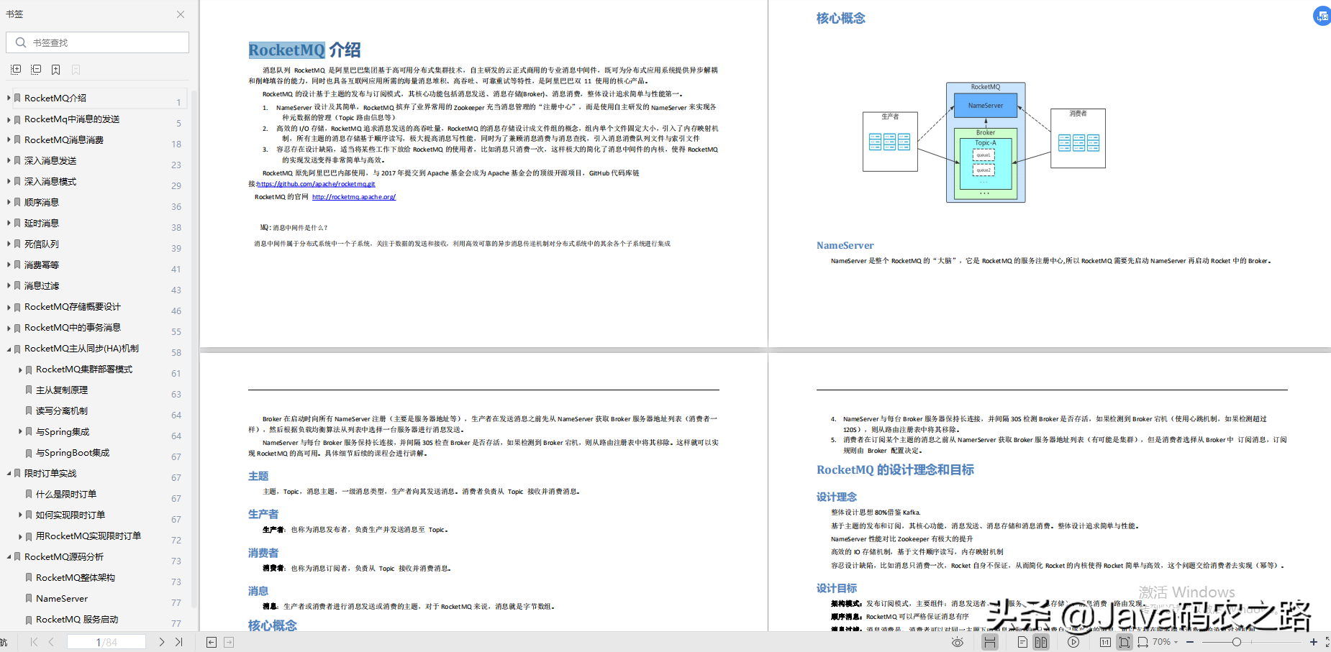Click the RocketMQ architecture diagram image
Viewport: 1331px width, 652px height.
(984, 142)
